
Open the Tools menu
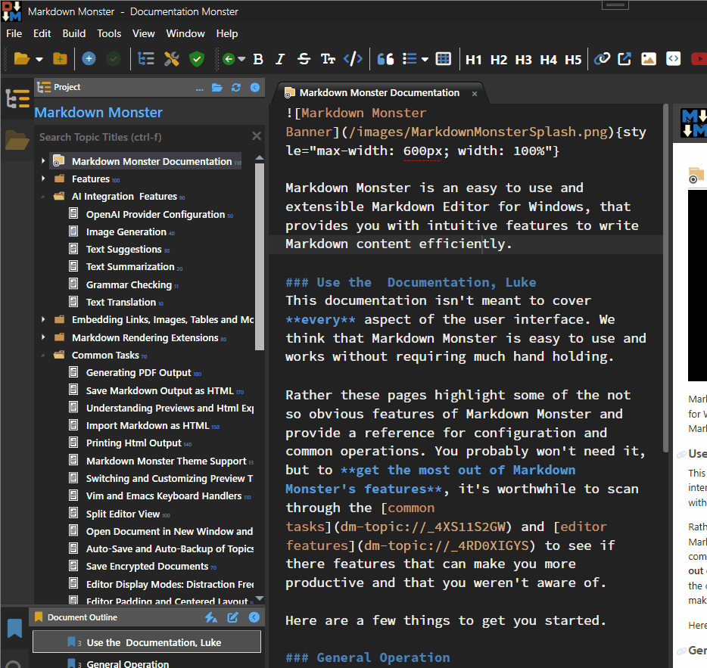(x=109, y=34)
